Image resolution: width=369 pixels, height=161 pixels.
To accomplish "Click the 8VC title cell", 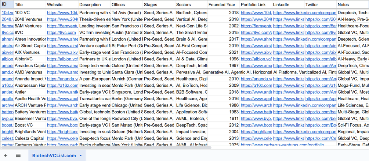I will pos(30,33).
